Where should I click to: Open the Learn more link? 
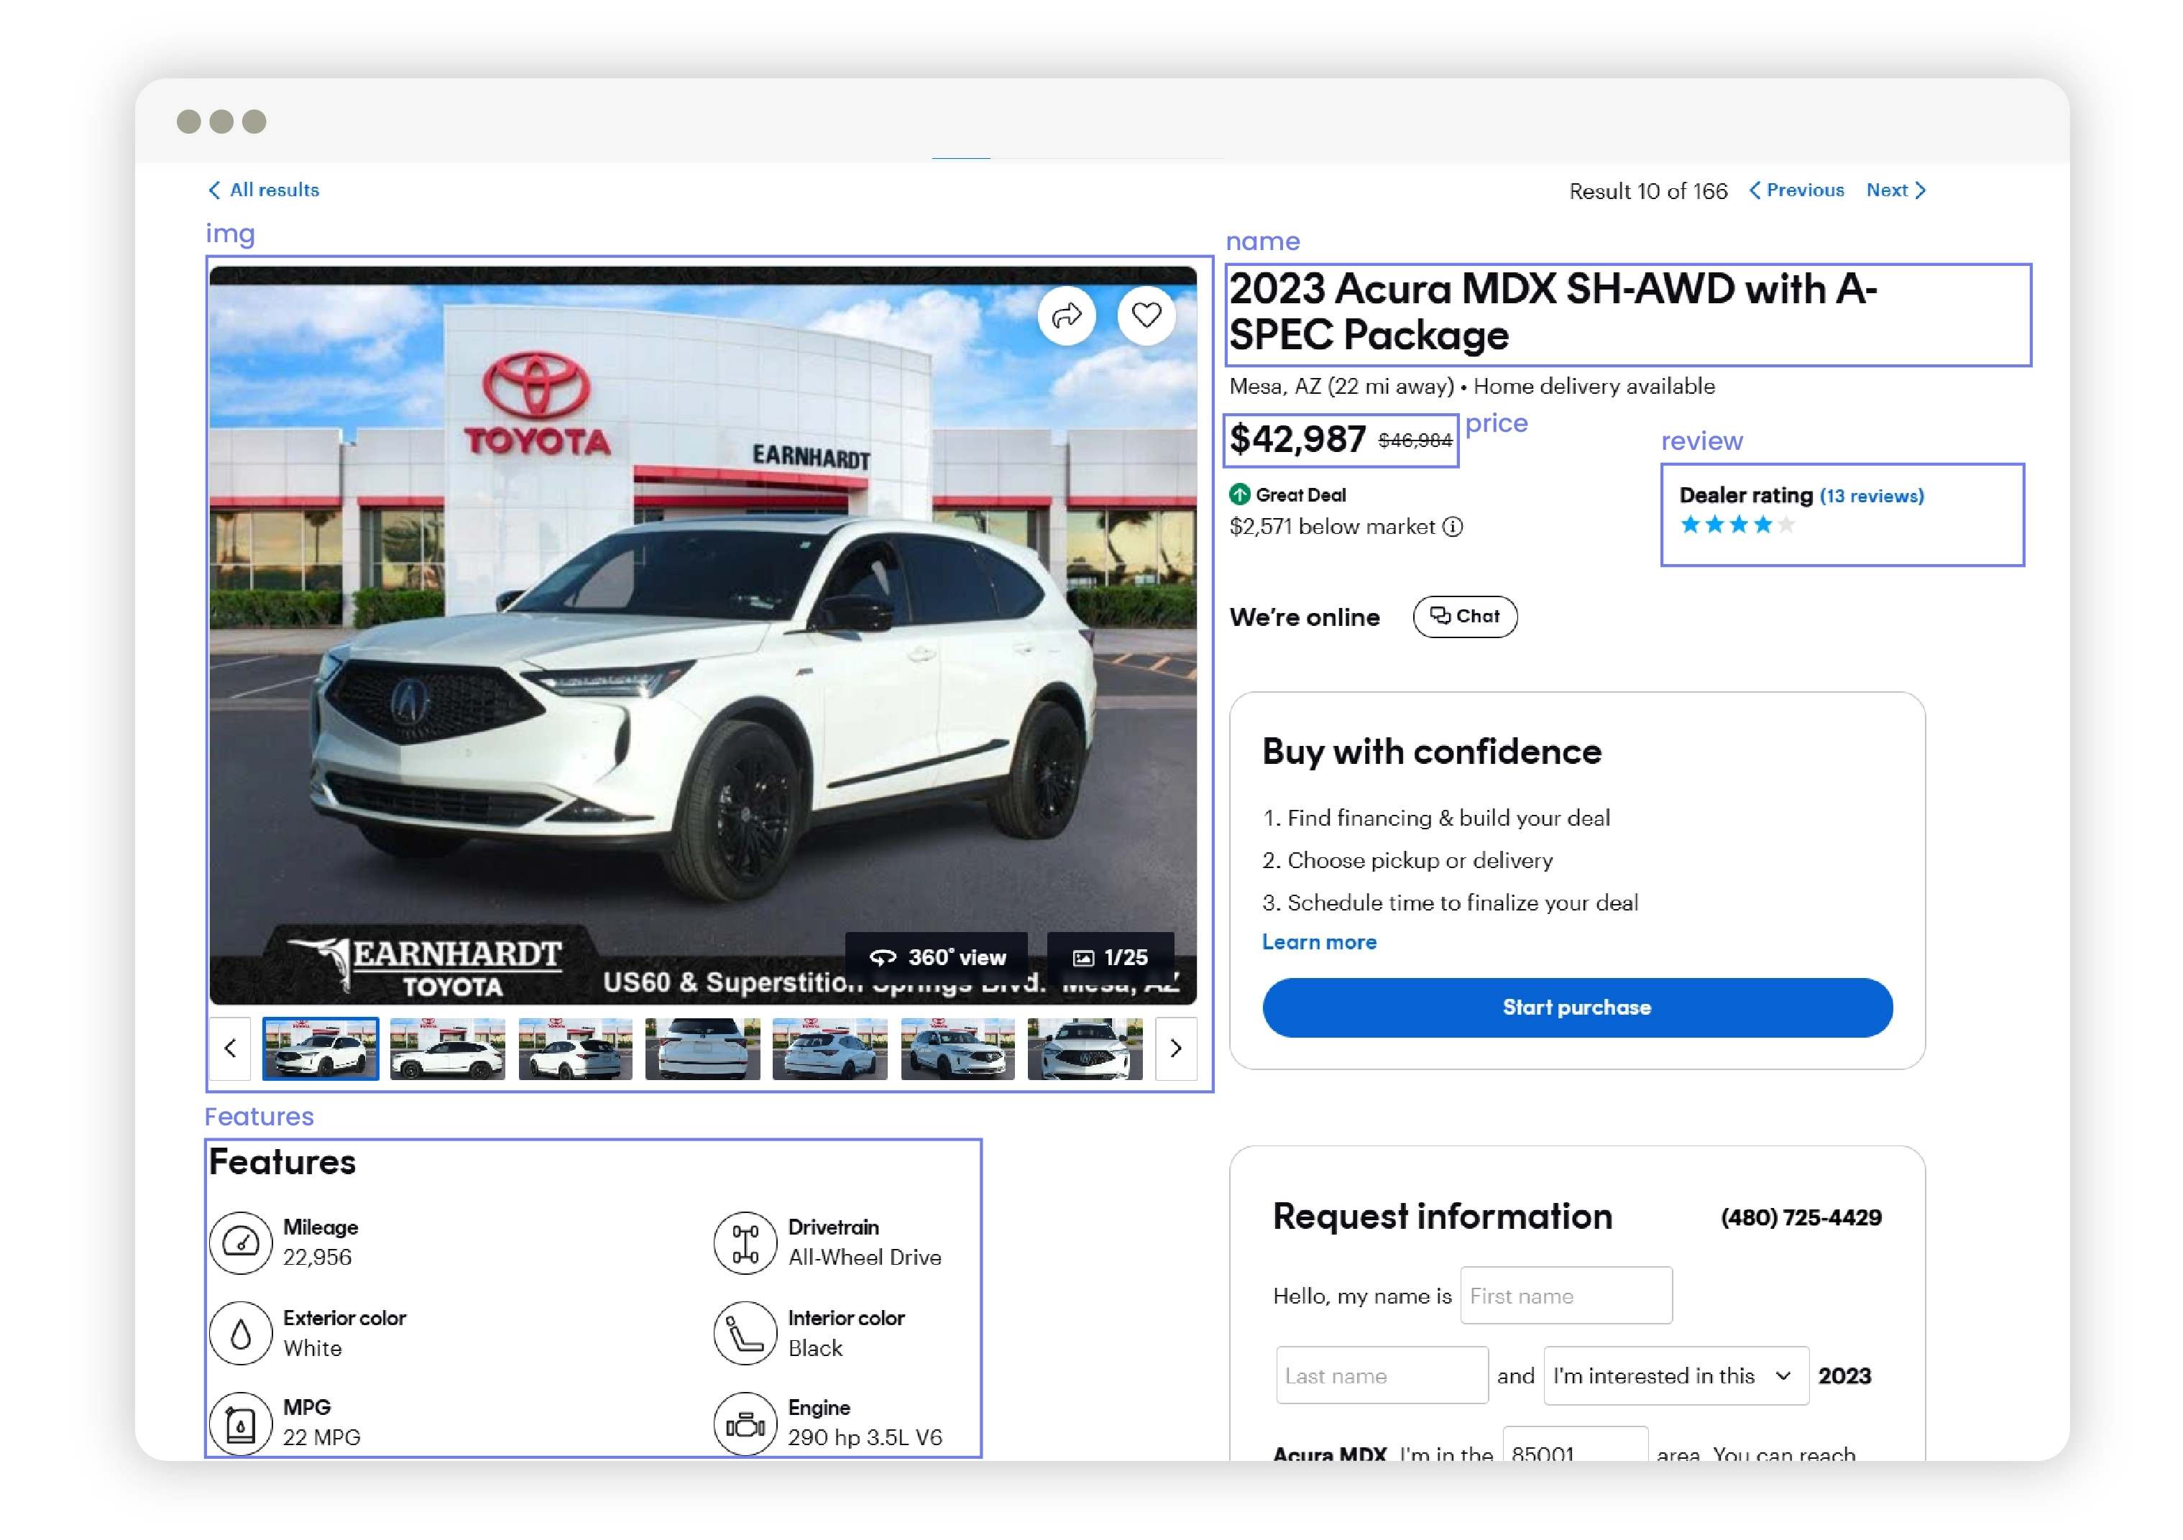coord(1320,942)
